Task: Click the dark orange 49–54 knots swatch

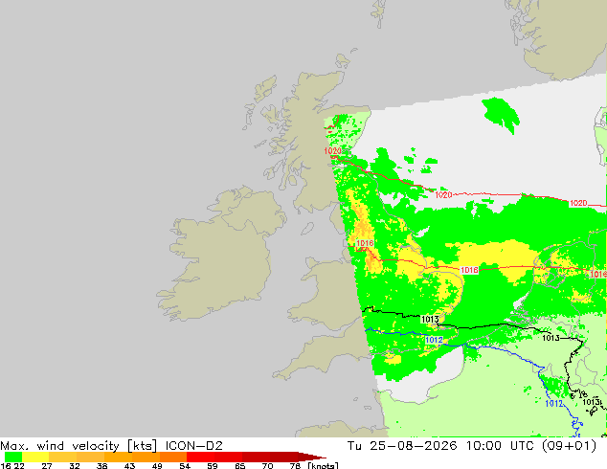Action: (173, 457)
